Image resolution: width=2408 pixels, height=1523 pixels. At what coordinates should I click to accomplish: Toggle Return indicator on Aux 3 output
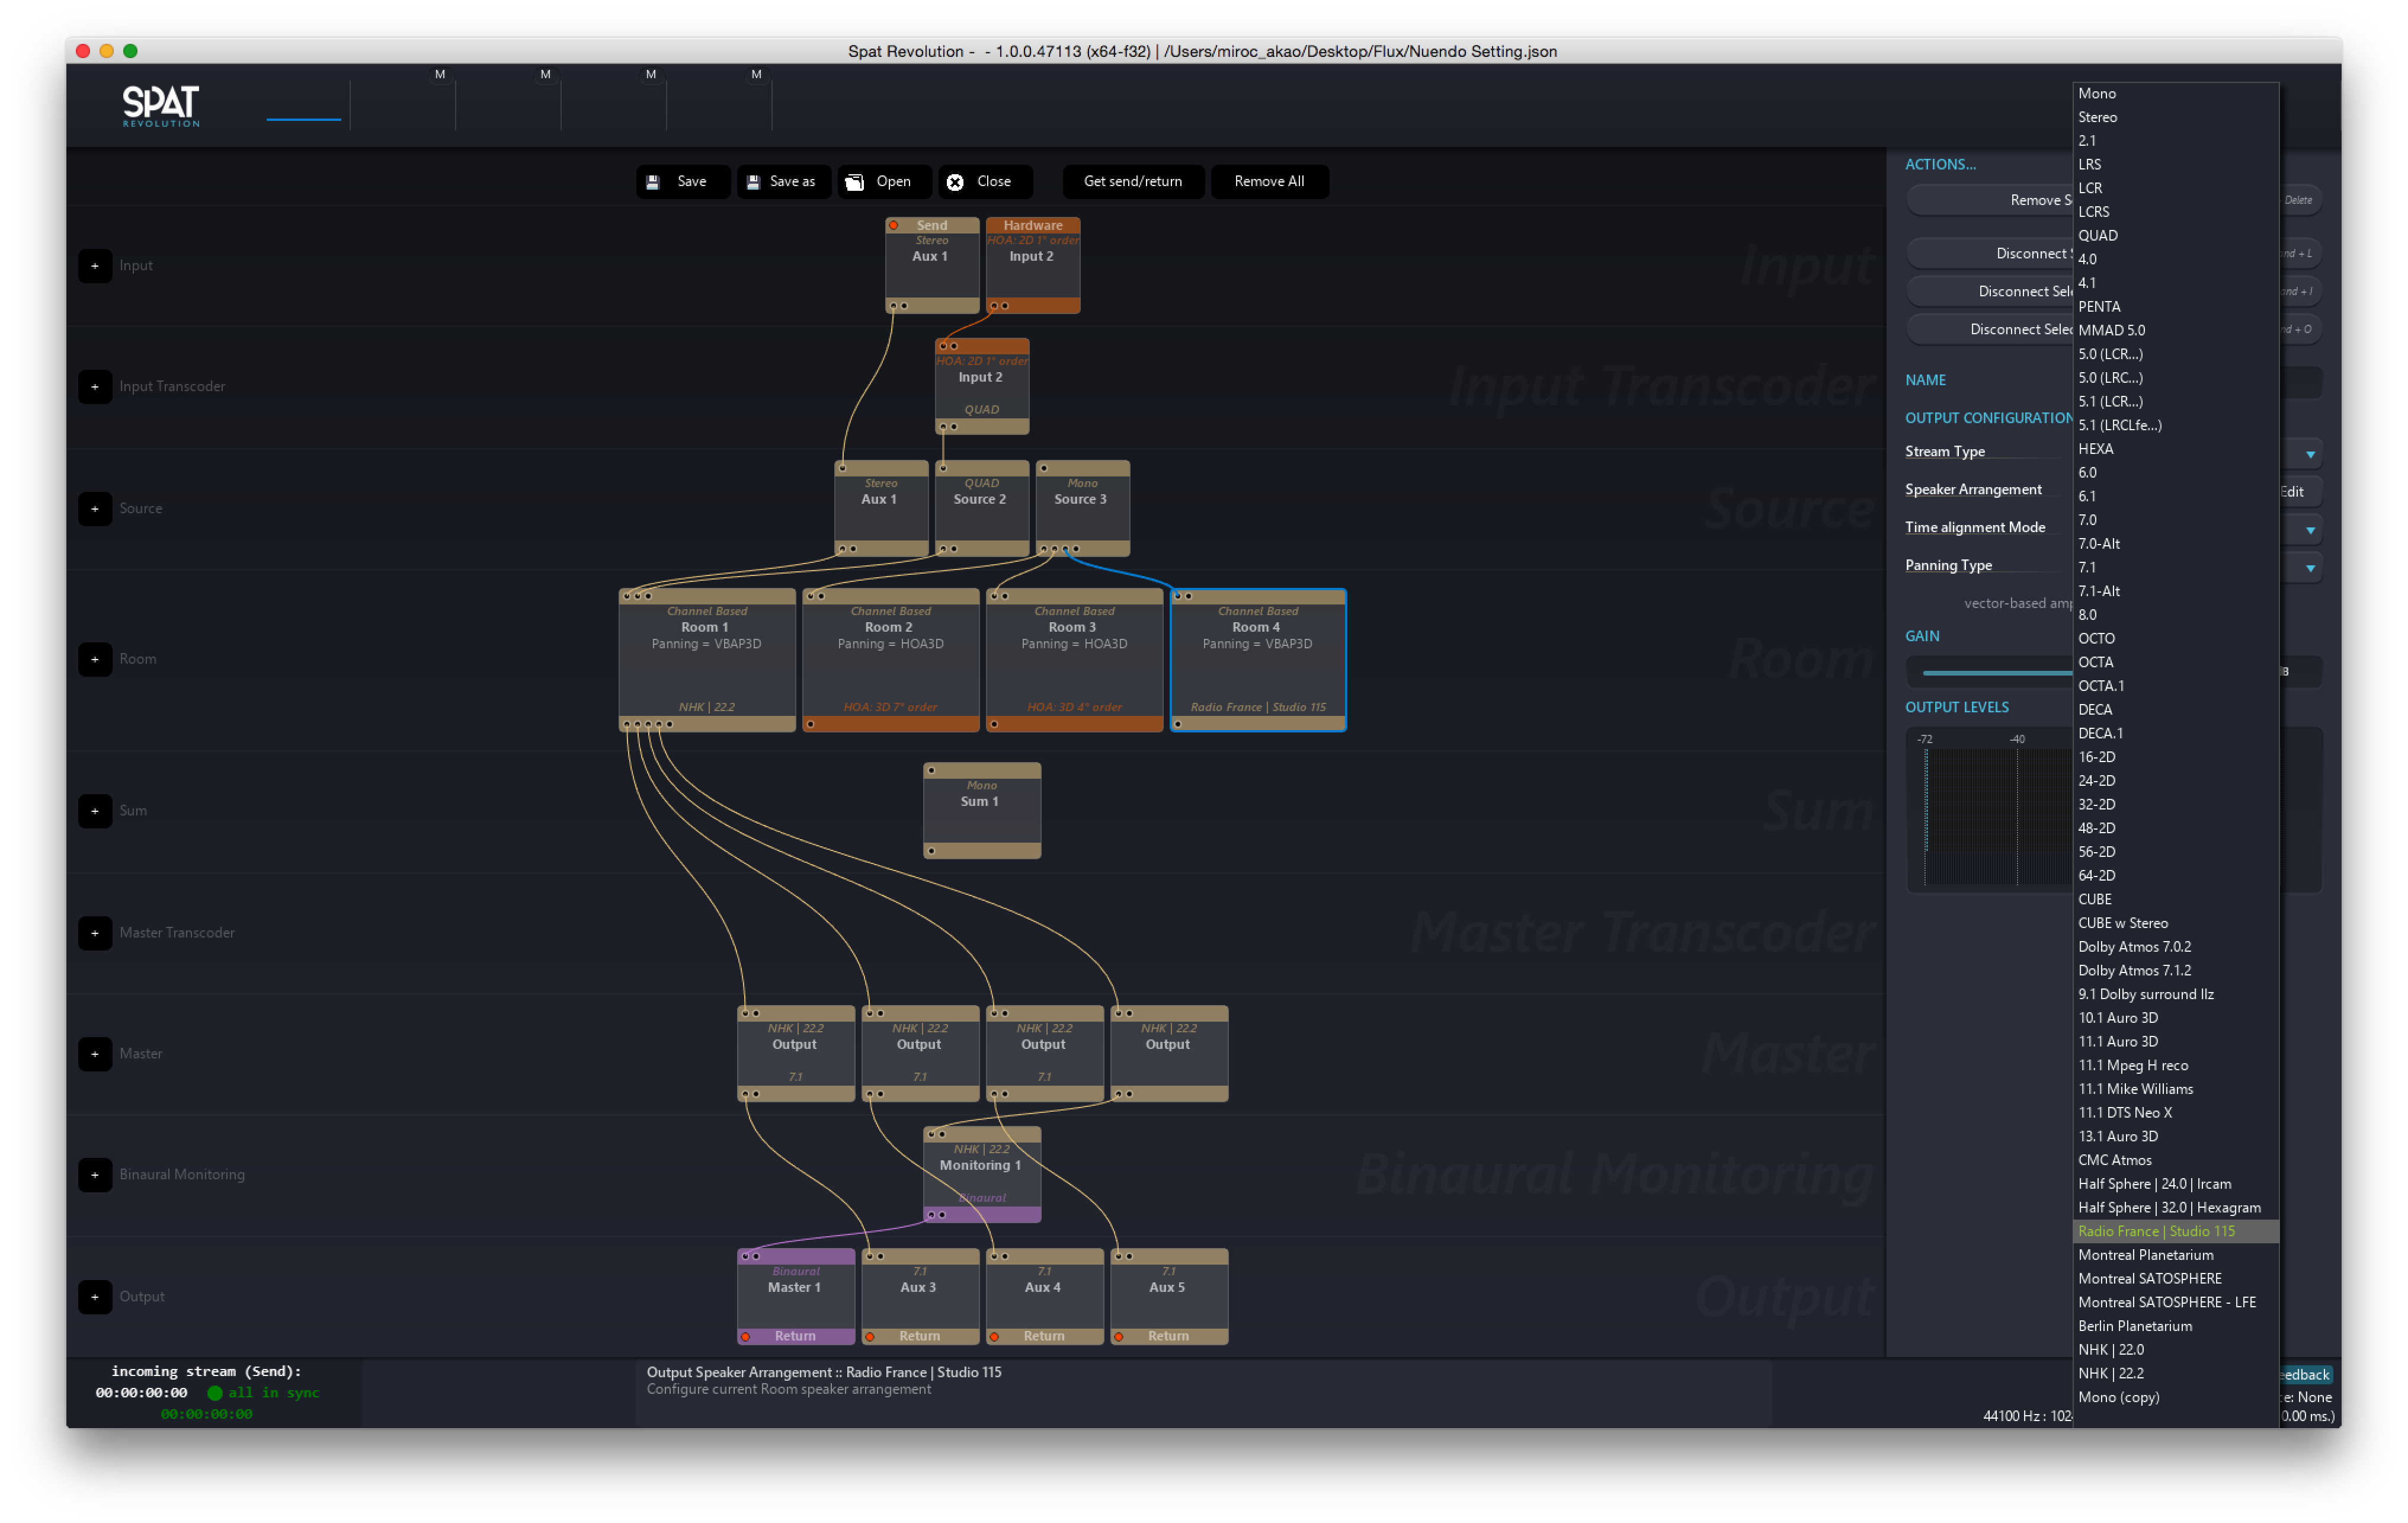tap(870, 1337)
